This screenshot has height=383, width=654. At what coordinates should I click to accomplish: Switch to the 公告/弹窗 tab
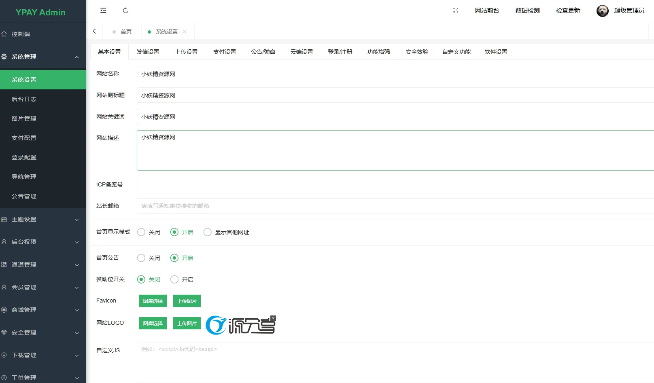pos(263,52)
